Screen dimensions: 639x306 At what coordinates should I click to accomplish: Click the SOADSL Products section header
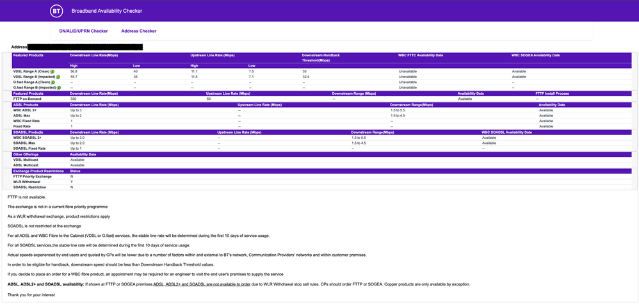(x=27, y=133)
